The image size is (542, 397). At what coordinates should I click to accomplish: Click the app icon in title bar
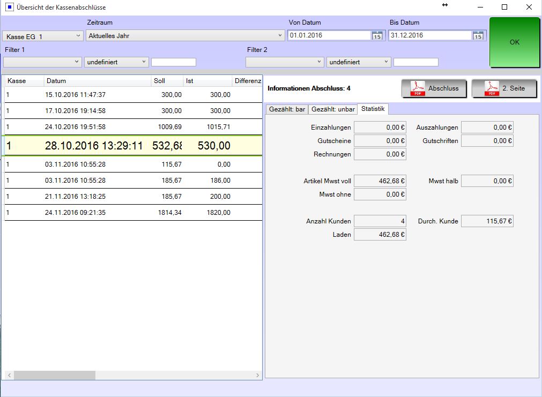click(x=10, y=8)
